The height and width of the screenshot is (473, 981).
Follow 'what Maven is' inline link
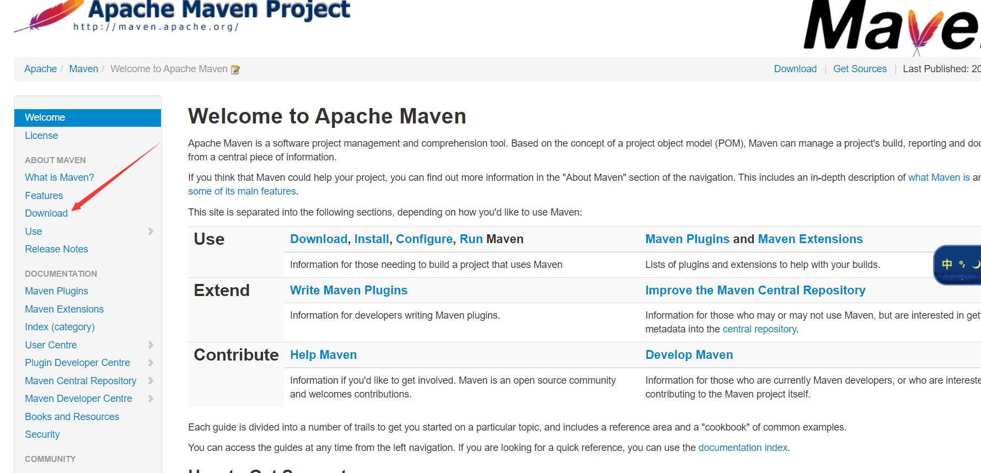click(x=939, y=178)
